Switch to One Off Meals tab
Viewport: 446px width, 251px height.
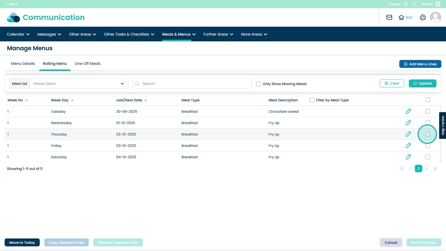pos(88,64)
